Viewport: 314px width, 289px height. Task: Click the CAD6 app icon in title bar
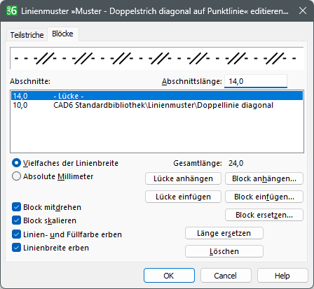coord(12,10)
